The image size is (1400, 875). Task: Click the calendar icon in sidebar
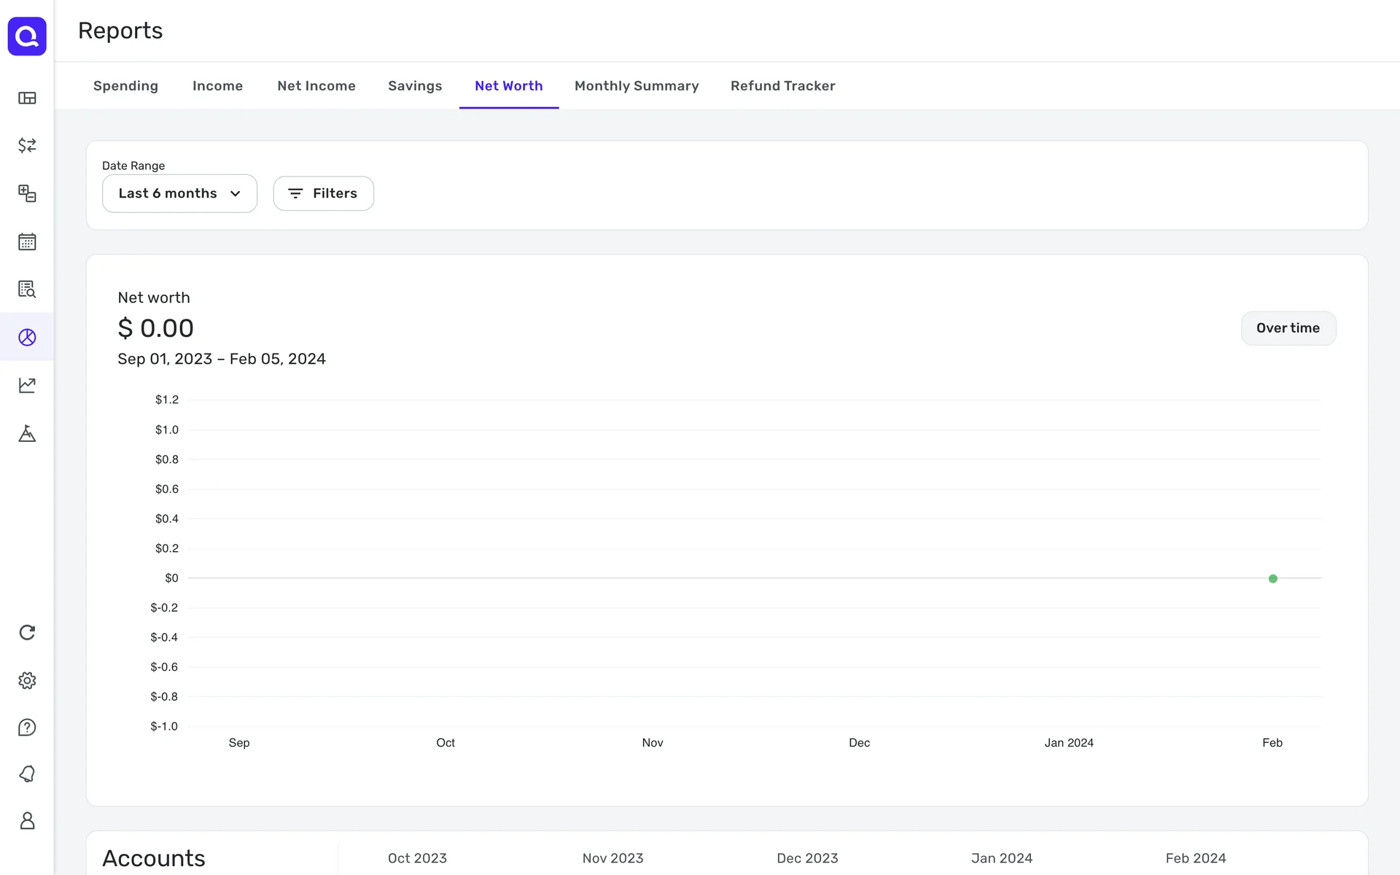tap(27, 241)
